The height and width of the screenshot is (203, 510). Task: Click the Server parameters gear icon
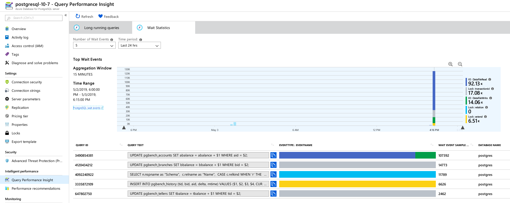pos(7,99)
